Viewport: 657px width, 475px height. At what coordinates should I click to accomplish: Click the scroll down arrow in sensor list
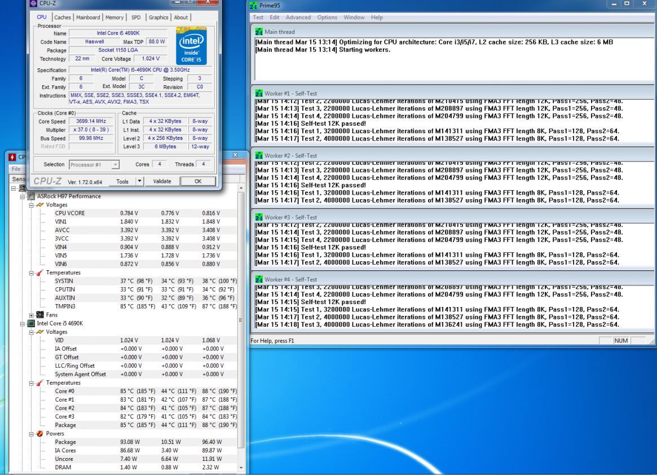coord(241,468)
